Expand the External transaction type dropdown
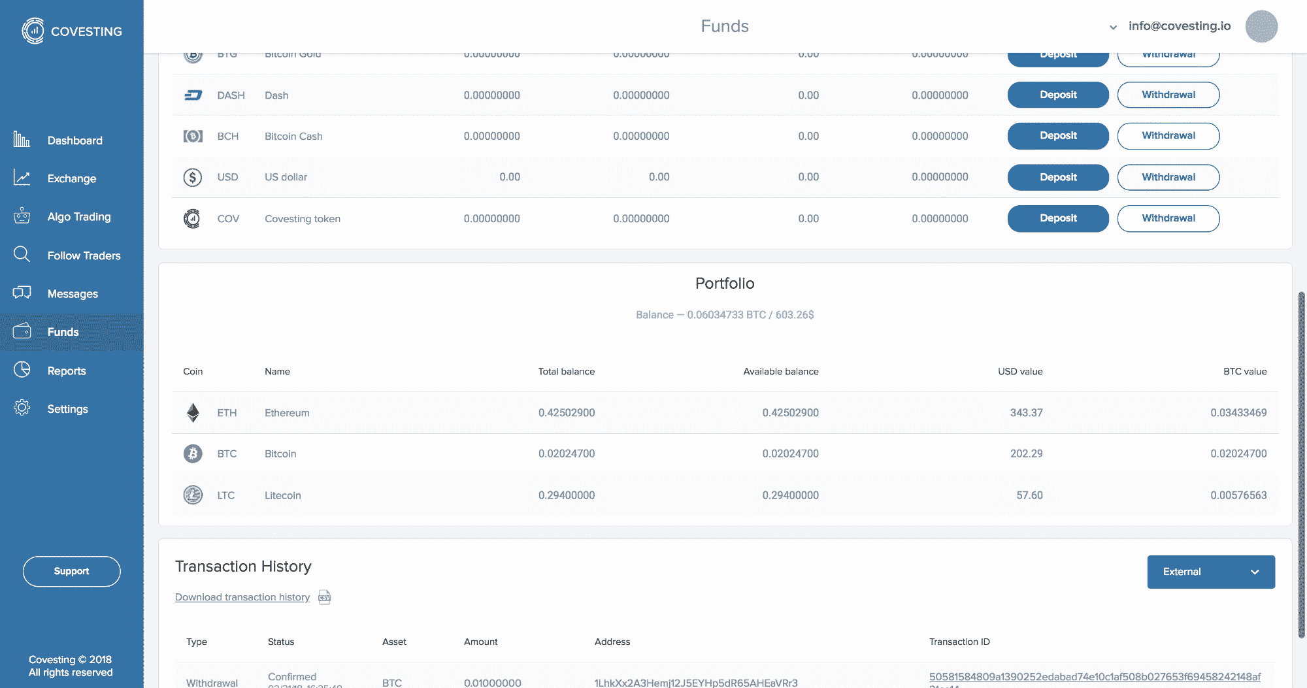This screenshot has width=1307, height=688. (1210, 572)
